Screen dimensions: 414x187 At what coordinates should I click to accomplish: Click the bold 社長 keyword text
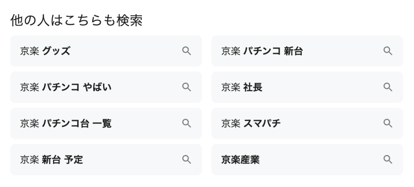tap(253, 87)
